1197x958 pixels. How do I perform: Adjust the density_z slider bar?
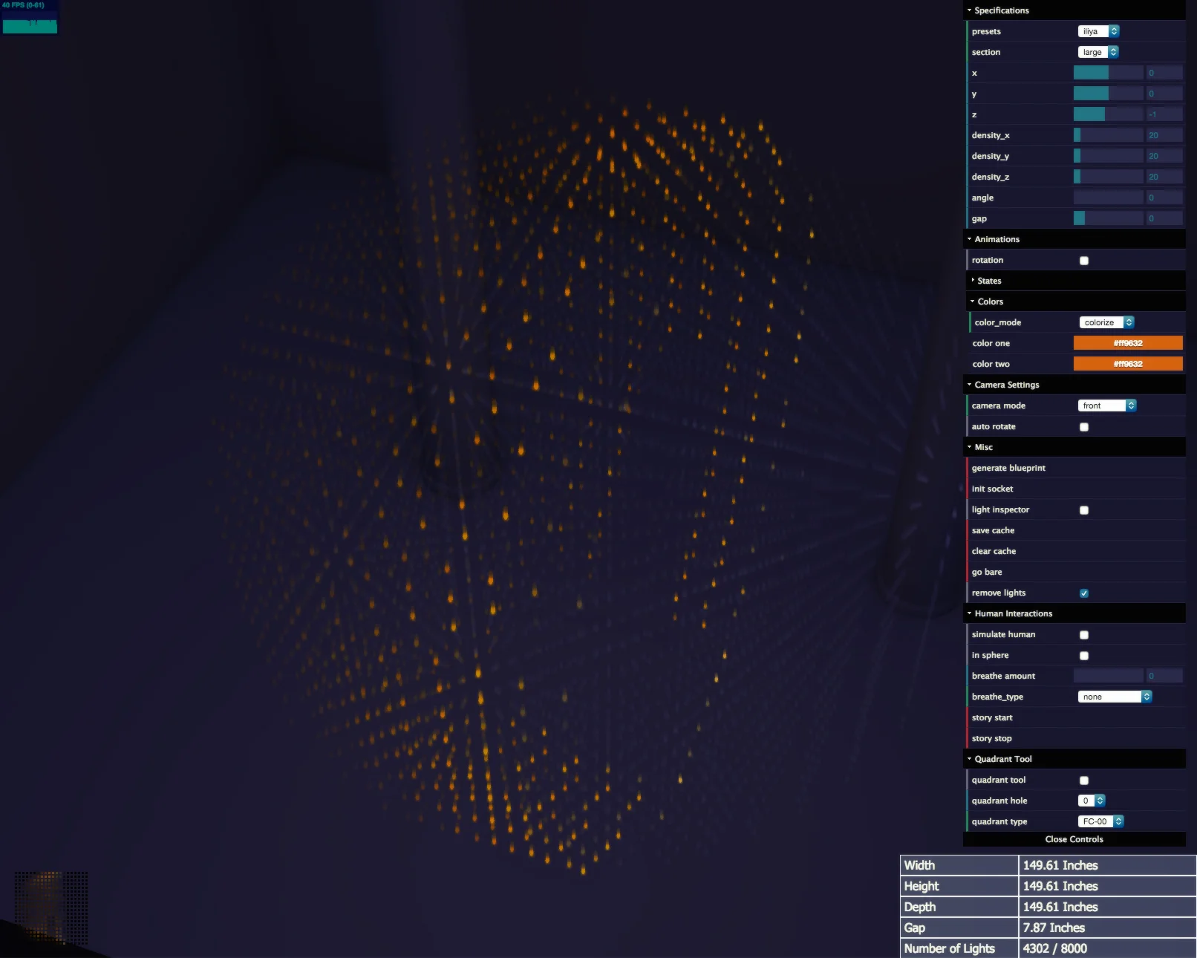click(1109, 177)
